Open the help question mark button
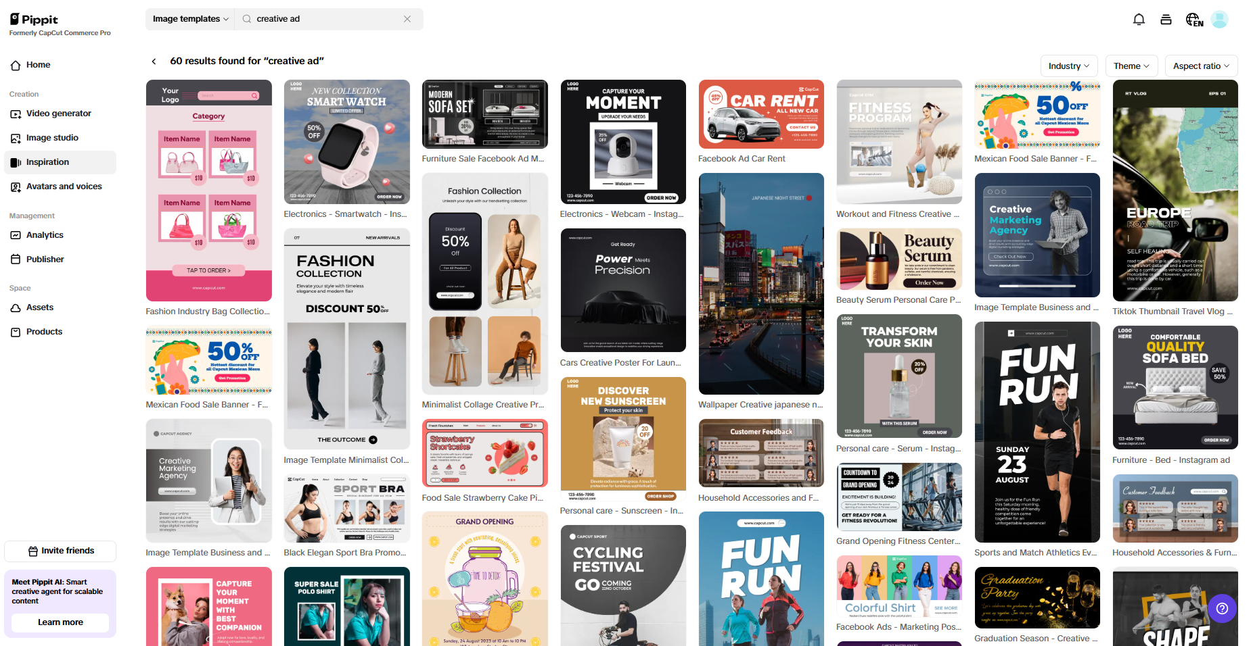1251x646 pixels. click(1222, 609)
